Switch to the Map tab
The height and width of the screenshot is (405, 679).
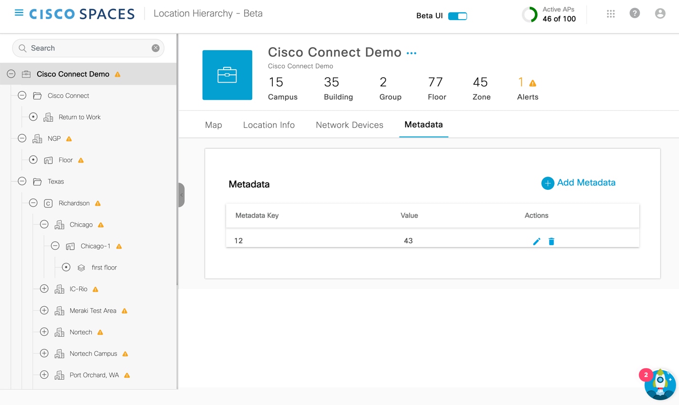214,125
